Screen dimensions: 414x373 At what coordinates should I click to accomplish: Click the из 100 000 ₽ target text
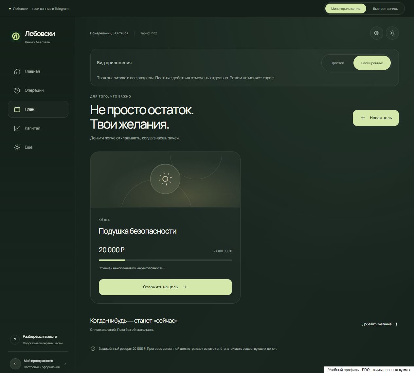point(223,251)
